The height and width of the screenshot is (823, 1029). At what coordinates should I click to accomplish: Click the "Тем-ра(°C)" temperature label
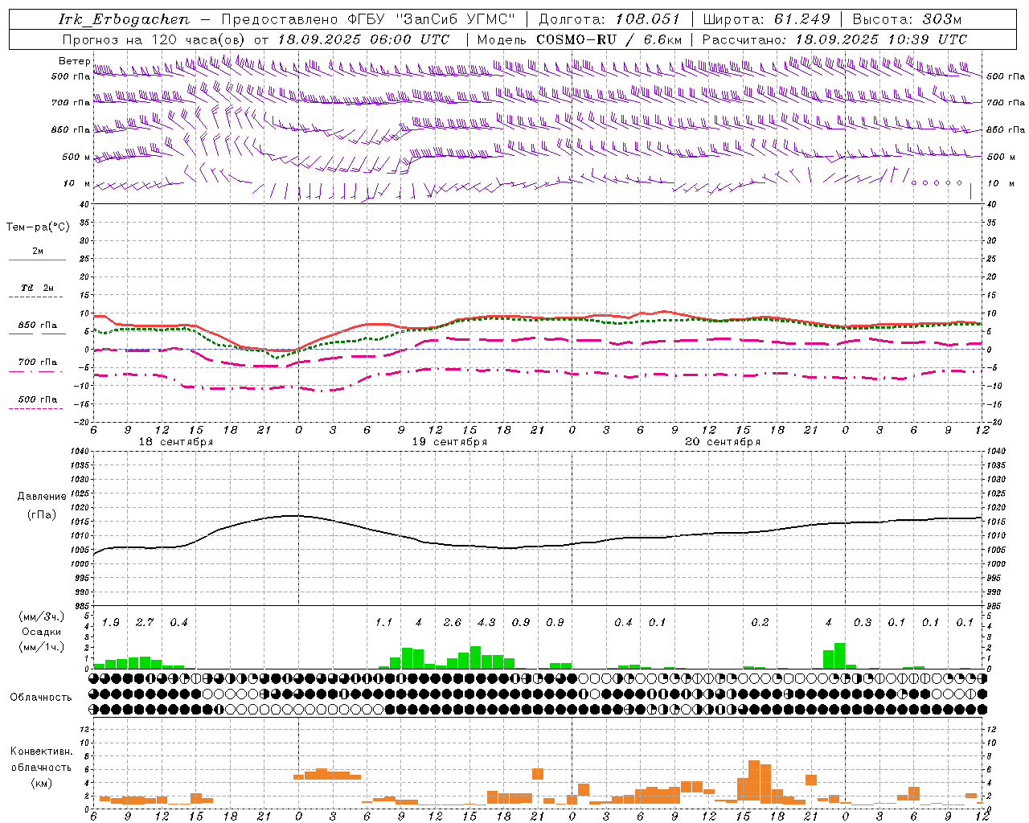click(x=38, y=227)
